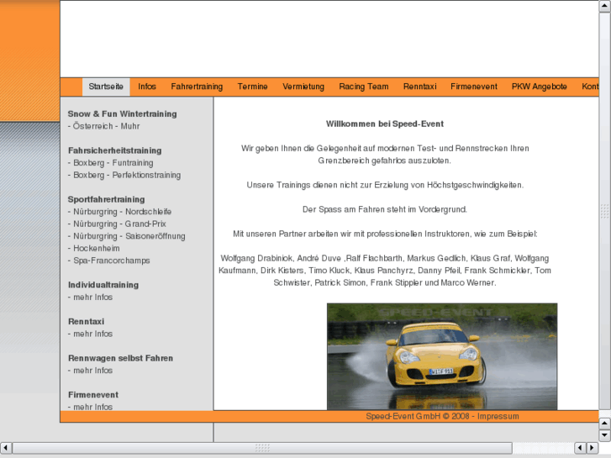Open mehr Infos under Individualtraining
The width and height of the screenshot is (611, 458).
coord(92,297)
